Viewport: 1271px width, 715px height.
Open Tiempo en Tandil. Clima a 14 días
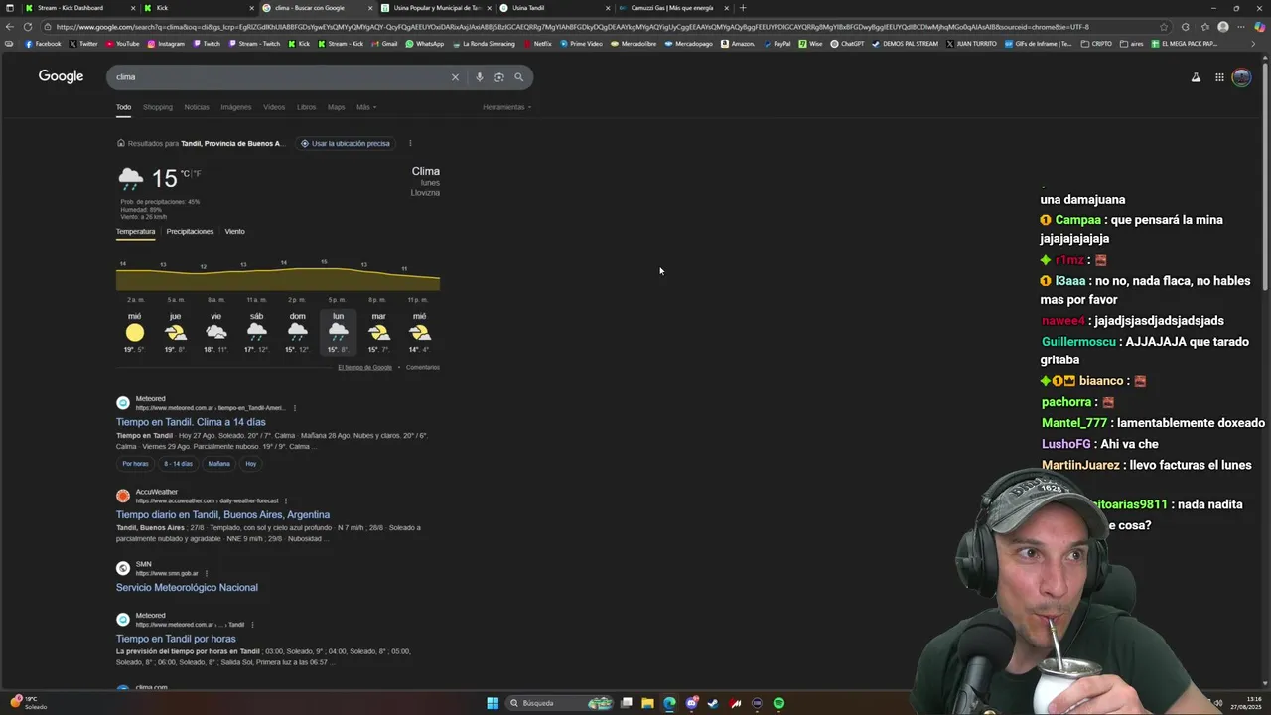pyautogui.click(x=191, y=422)
